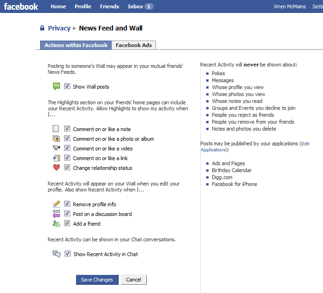Click the Privacy lock icon
This screenshot has height=293, width=323.
coord(42,28)
